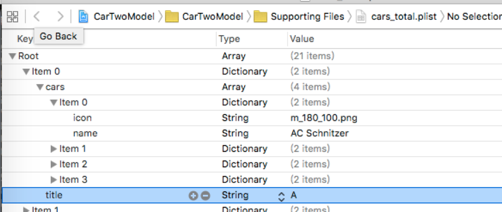Add a row with the plus button
502x212 pixels.
(193, 195)
